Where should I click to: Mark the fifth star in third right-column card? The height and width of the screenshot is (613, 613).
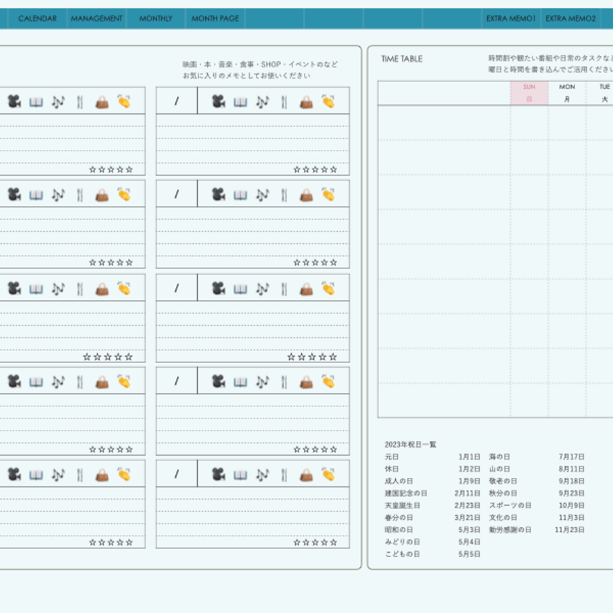pos(332,356)
